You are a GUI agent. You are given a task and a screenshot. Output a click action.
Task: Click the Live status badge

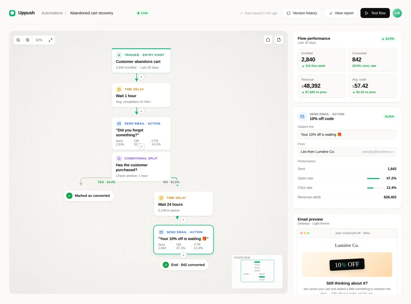[x=142, y=13]
